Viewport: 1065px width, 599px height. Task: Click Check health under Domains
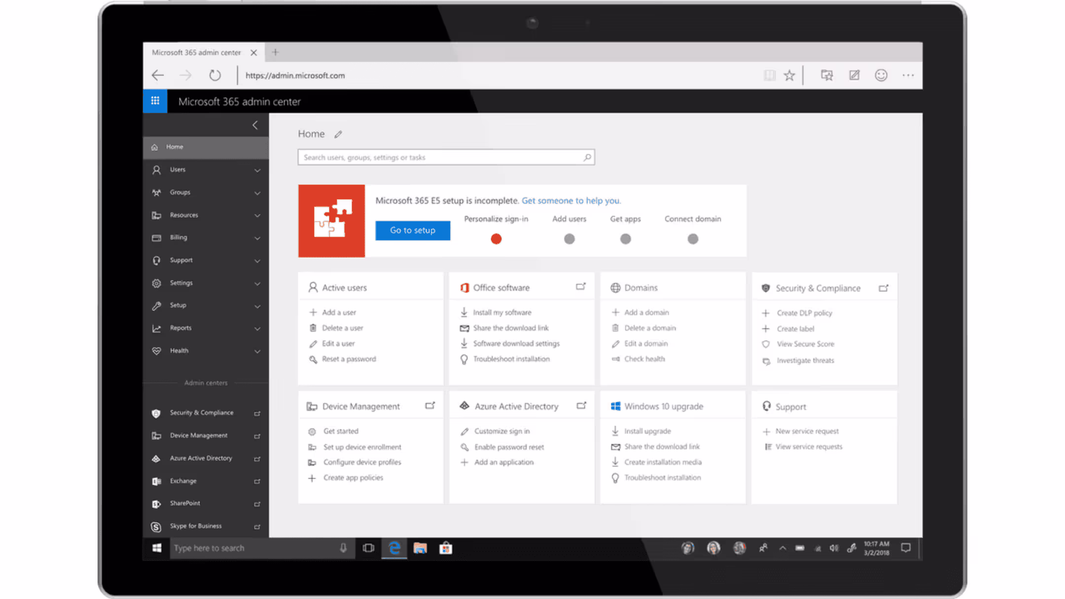tap(644, 359)
